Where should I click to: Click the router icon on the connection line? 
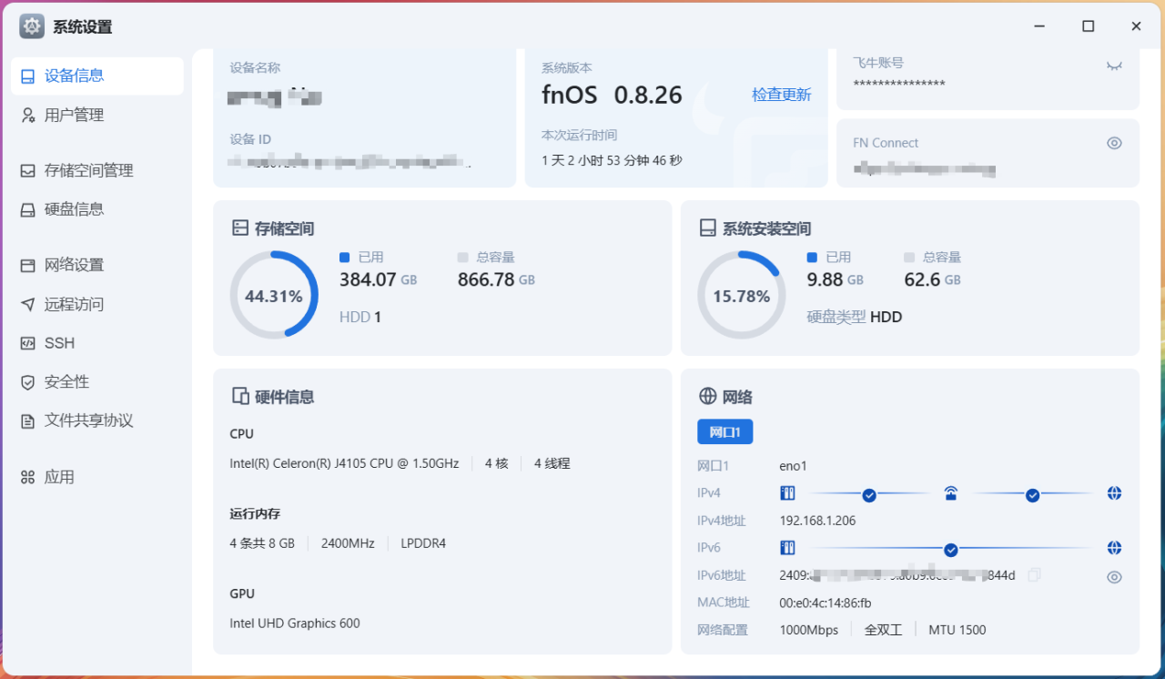(x=950, y=492)
